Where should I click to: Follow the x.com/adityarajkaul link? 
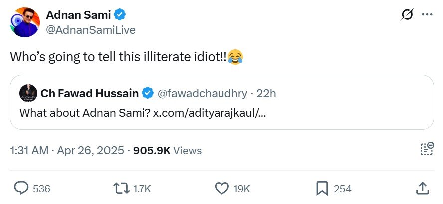click(x=209, y=113)
